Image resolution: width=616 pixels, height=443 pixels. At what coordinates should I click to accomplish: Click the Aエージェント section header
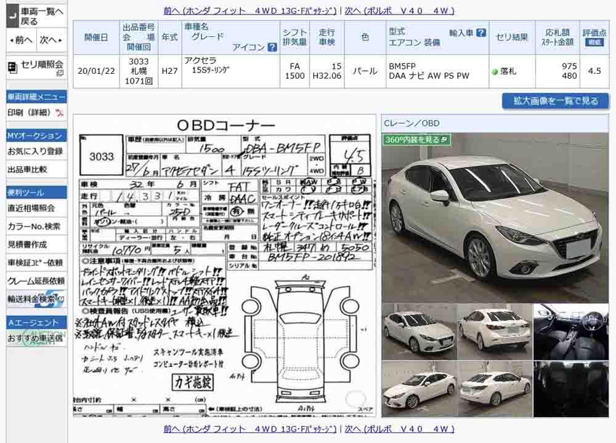[36, 322]
